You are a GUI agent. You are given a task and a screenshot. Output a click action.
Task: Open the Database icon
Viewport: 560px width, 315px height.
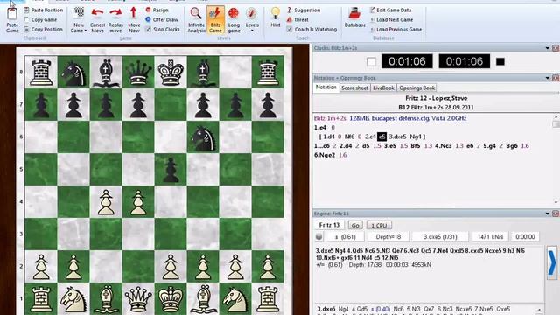[354, 14]
